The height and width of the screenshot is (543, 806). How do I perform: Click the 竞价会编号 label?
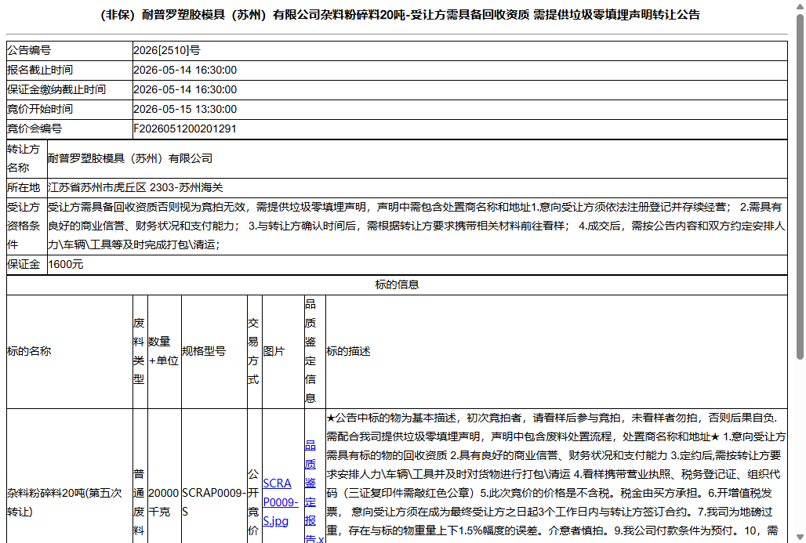click(x=34, y=129)
